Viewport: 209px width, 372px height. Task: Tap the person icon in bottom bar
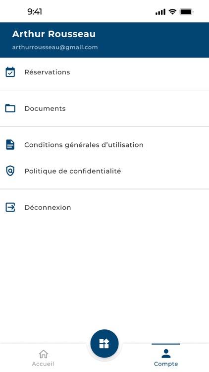tap(166, 354)
